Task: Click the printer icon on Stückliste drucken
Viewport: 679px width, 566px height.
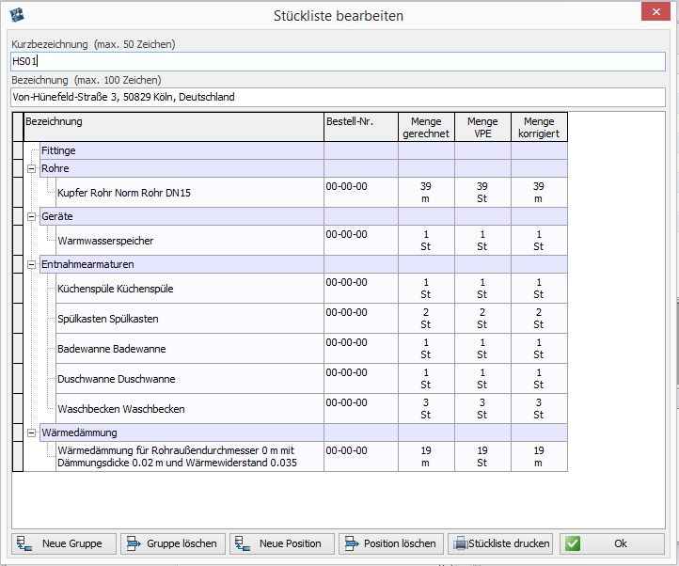Action: (460, 543)
